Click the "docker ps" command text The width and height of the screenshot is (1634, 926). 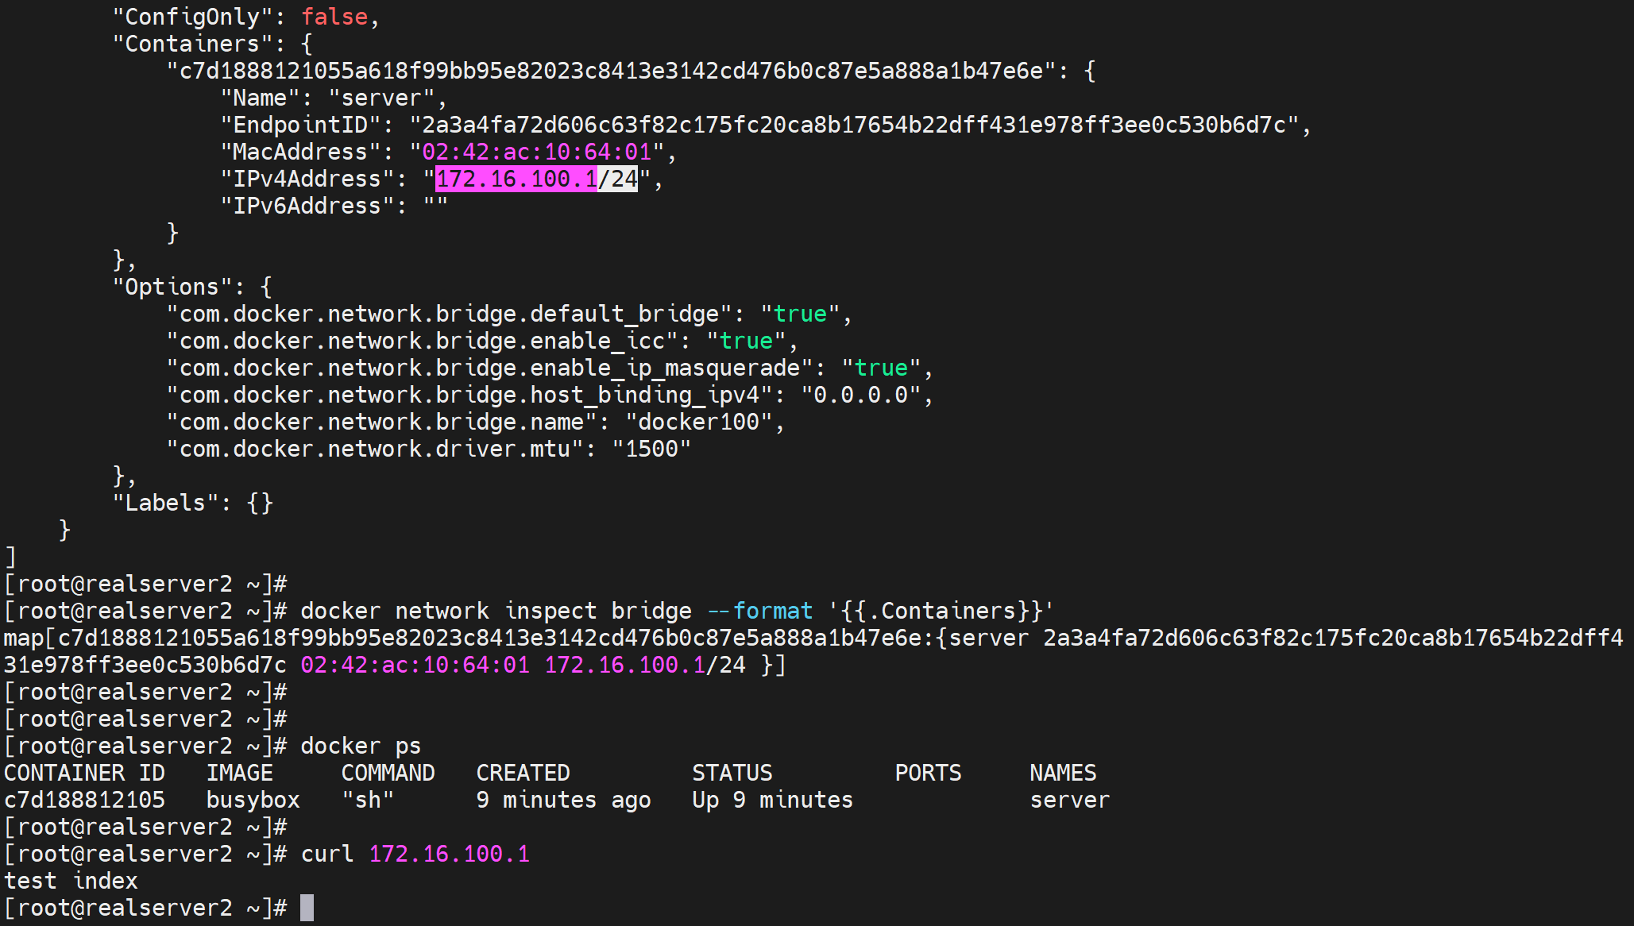pos(361,746)
